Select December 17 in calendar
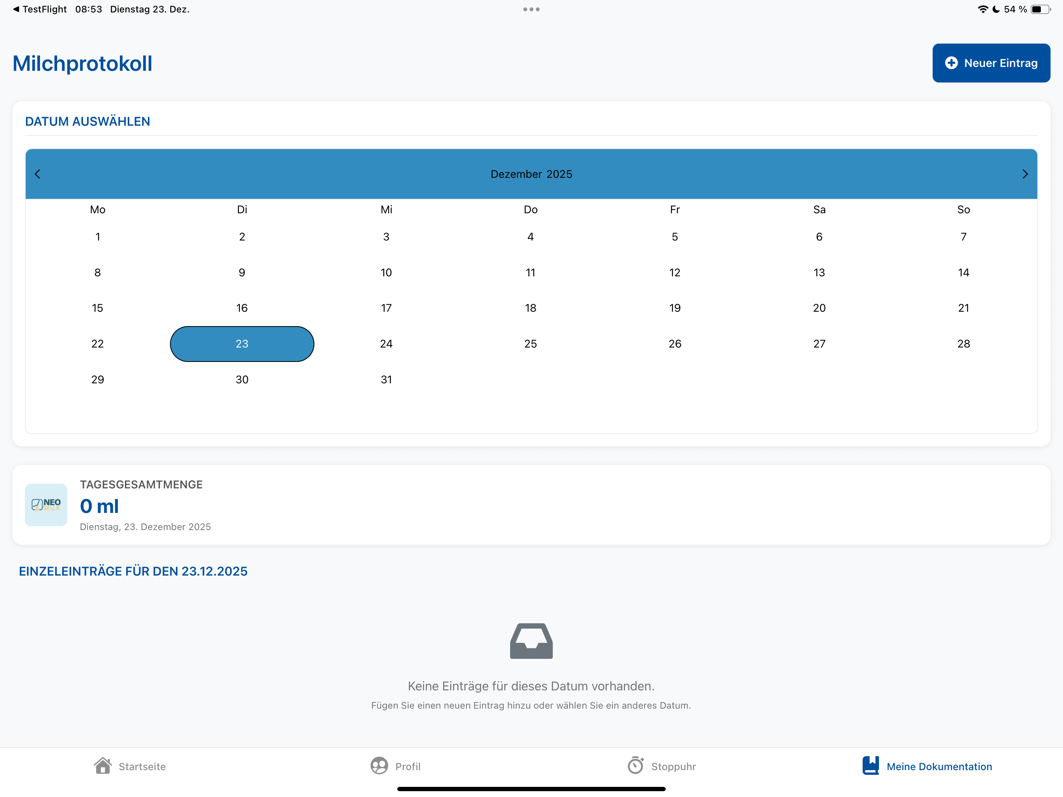This screenshot has height=797, width=1063. pyautogui.click(x=386, y=308)
